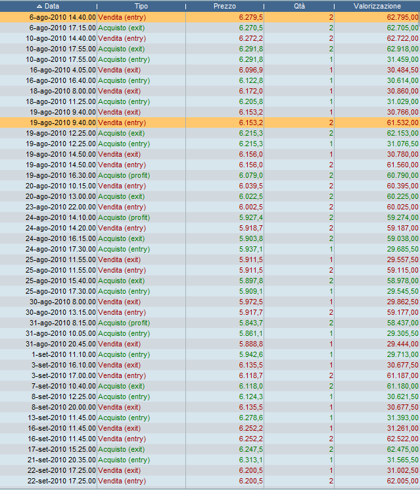Click the vertical scrollbar thumb at top right
Screen dimensions: 420x490
[419, 19]
